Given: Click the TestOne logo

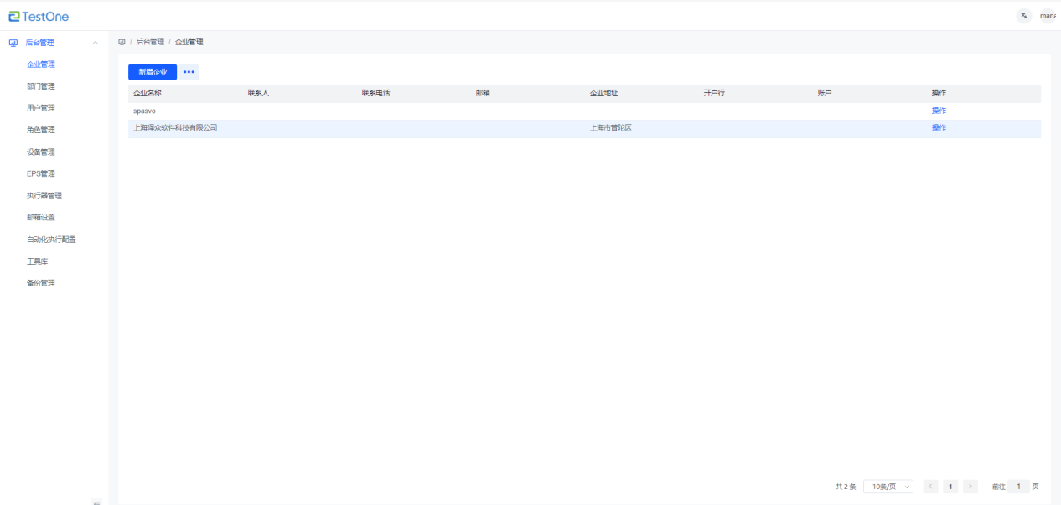Looking at the screenshot, I should coord(39,17).
